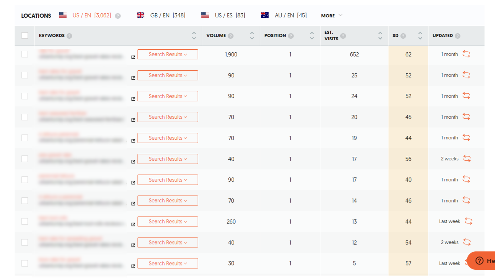Show help for the Position column

coord(291,36)
